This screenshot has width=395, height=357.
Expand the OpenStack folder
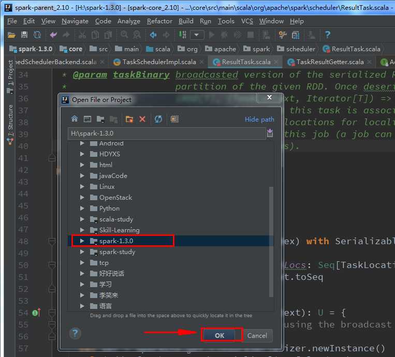pyautogui.click(x=82, y=197)
